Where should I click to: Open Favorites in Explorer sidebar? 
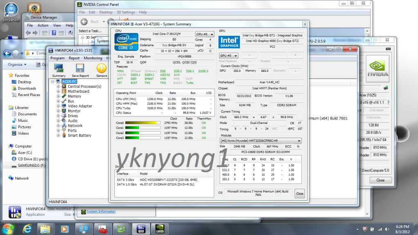[22, 76]
